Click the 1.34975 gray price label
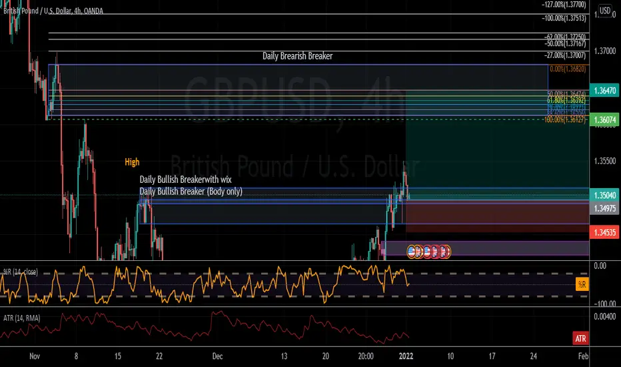Screen dimensions: 621x367 [605, 208]
